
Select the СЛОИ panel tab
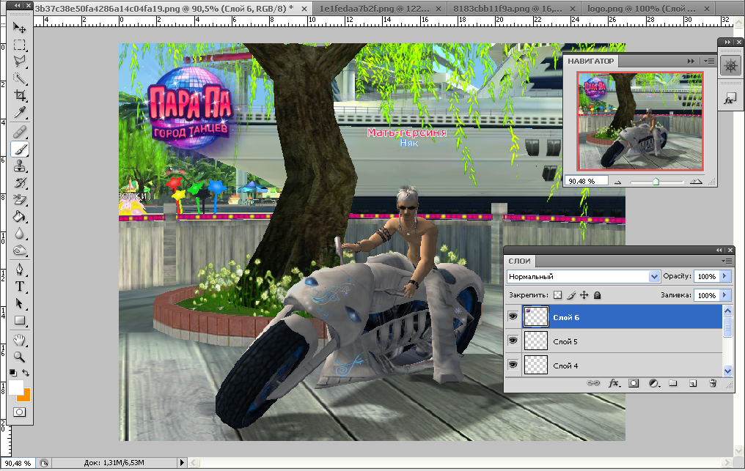tap(519, 262)
